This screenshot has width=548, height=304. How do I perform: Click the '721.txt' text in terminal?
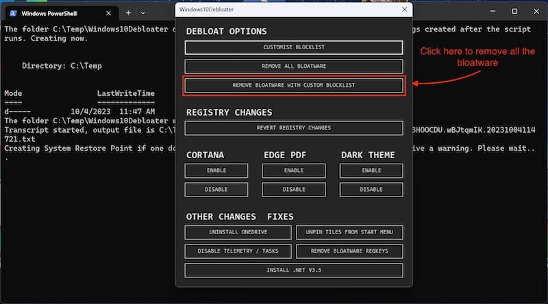pos(20,139)
